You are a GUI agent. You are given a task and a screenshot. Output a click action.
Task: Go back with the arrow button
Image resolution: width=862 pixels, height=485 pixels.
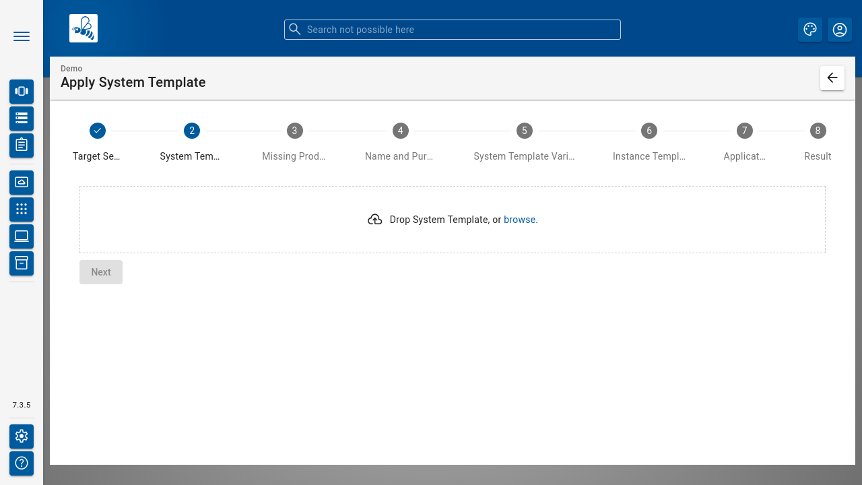pos(832,78)
